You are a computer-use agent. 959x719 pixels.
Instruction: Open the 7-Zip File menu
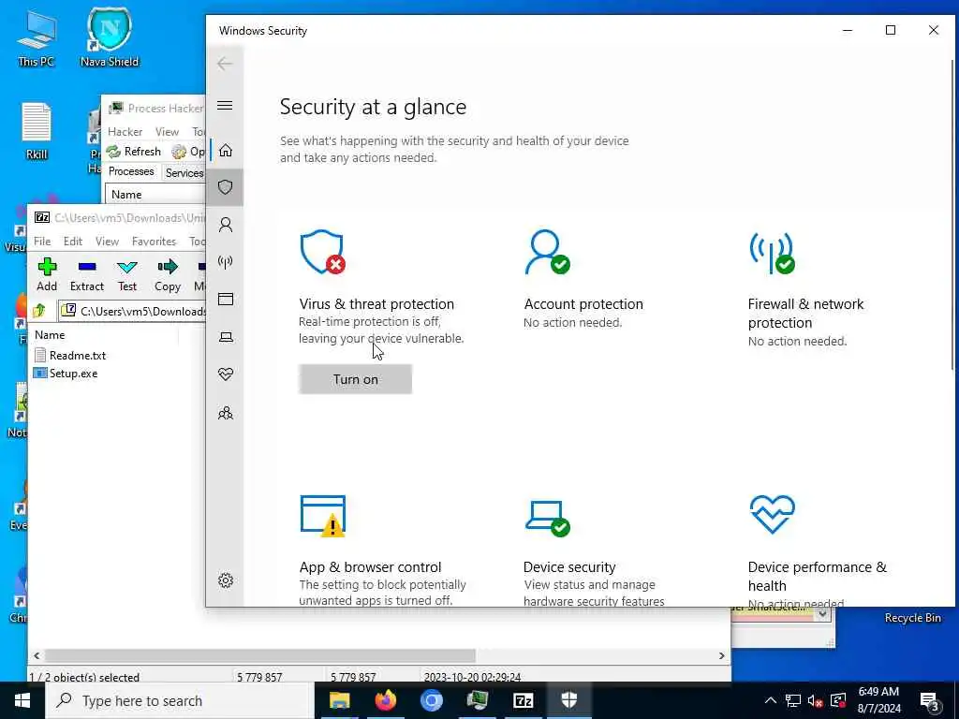tap(42, 242)
